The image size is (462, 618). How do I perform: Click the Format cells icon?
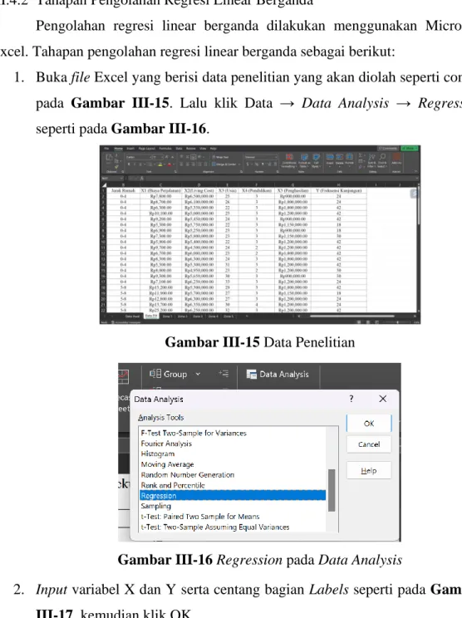[x=350, y=159]
